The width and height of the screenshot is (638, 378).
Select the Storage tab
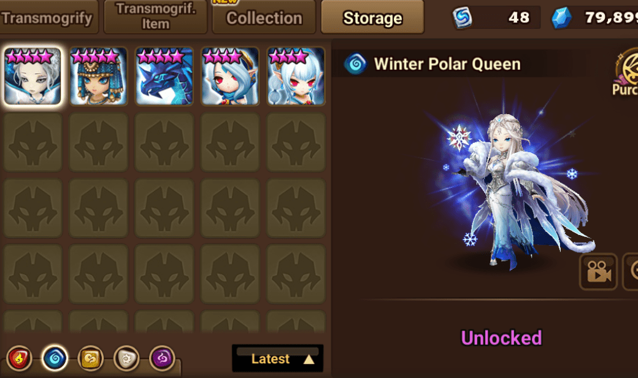(x=372, y=18)
